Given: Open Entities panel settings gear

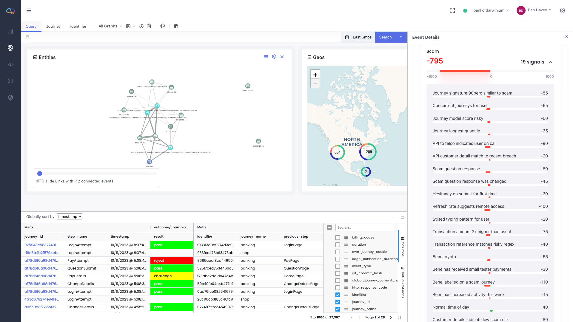Looking at the screenshot, I should (274, 57).
